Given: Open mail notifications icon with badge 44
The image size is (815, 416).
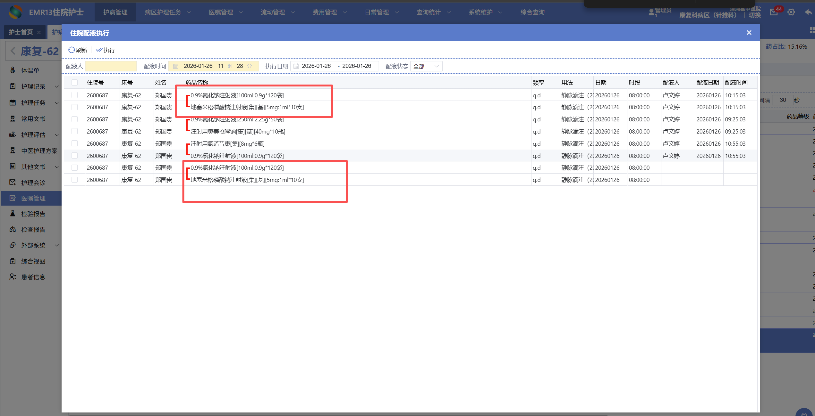Looking at the screenshot, I should (x=774, y=12).
